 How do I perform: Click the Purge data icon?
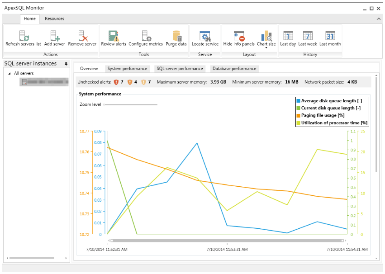(176, 36)
